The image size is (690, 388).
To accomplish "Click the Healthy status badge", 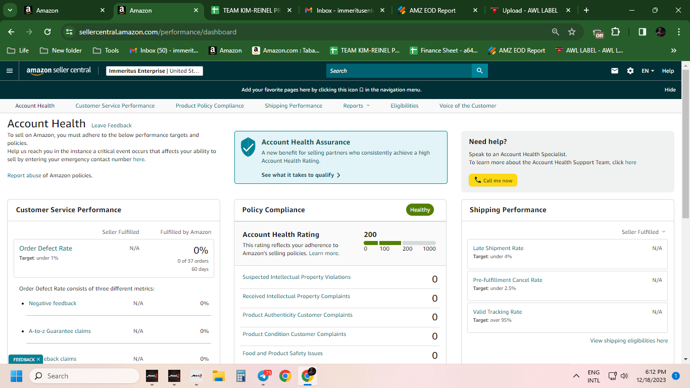I will pos(420,210).
